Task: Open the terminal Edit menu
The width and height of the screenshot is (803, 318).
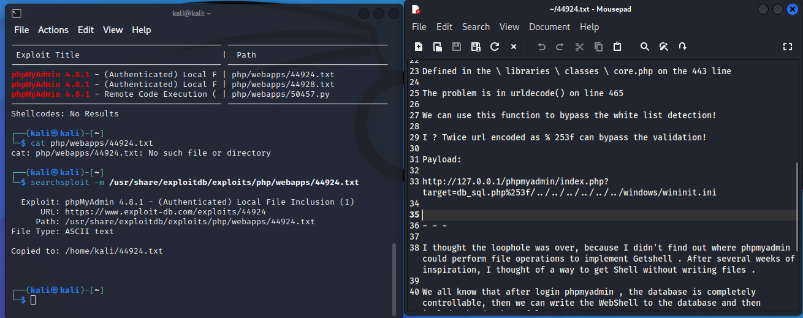Action: click(x=86, y=30)
